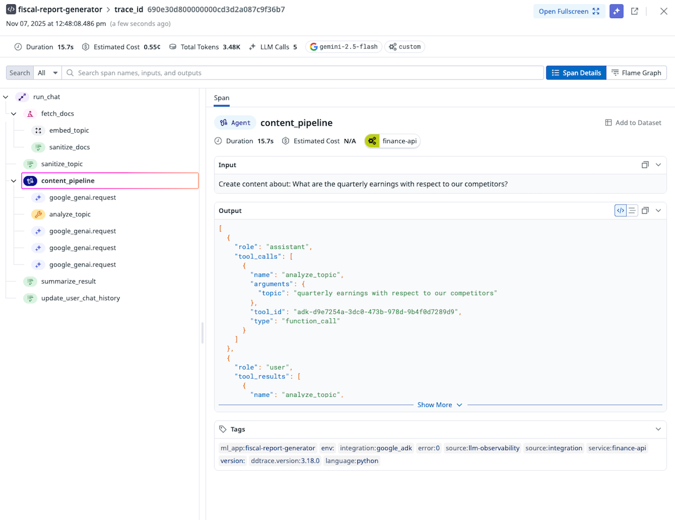This screenshot has width=675, height=520.
Task: Click the Tags label icon
Action: (223, 429)
